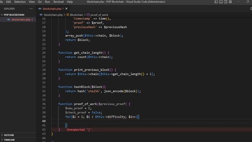Open the Selection menu
Viewport: 252px width, 142px height.
20,2
